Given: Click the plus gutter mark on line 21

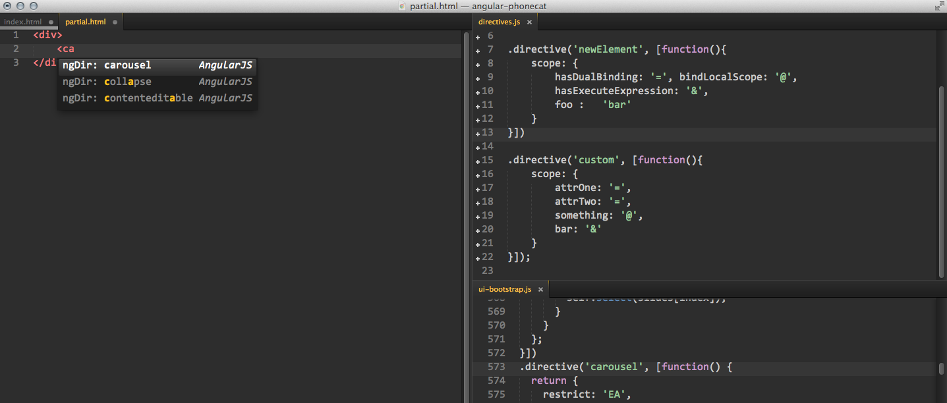Looking at the screenshot, I should 478,245.
